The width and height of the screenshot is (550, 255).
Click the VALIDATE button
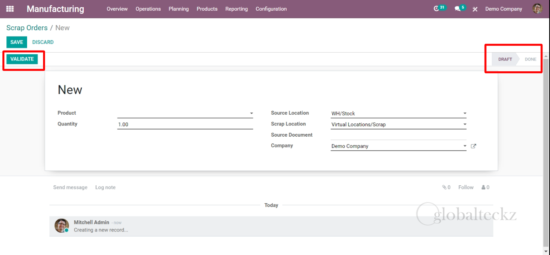tap(22, 59)
